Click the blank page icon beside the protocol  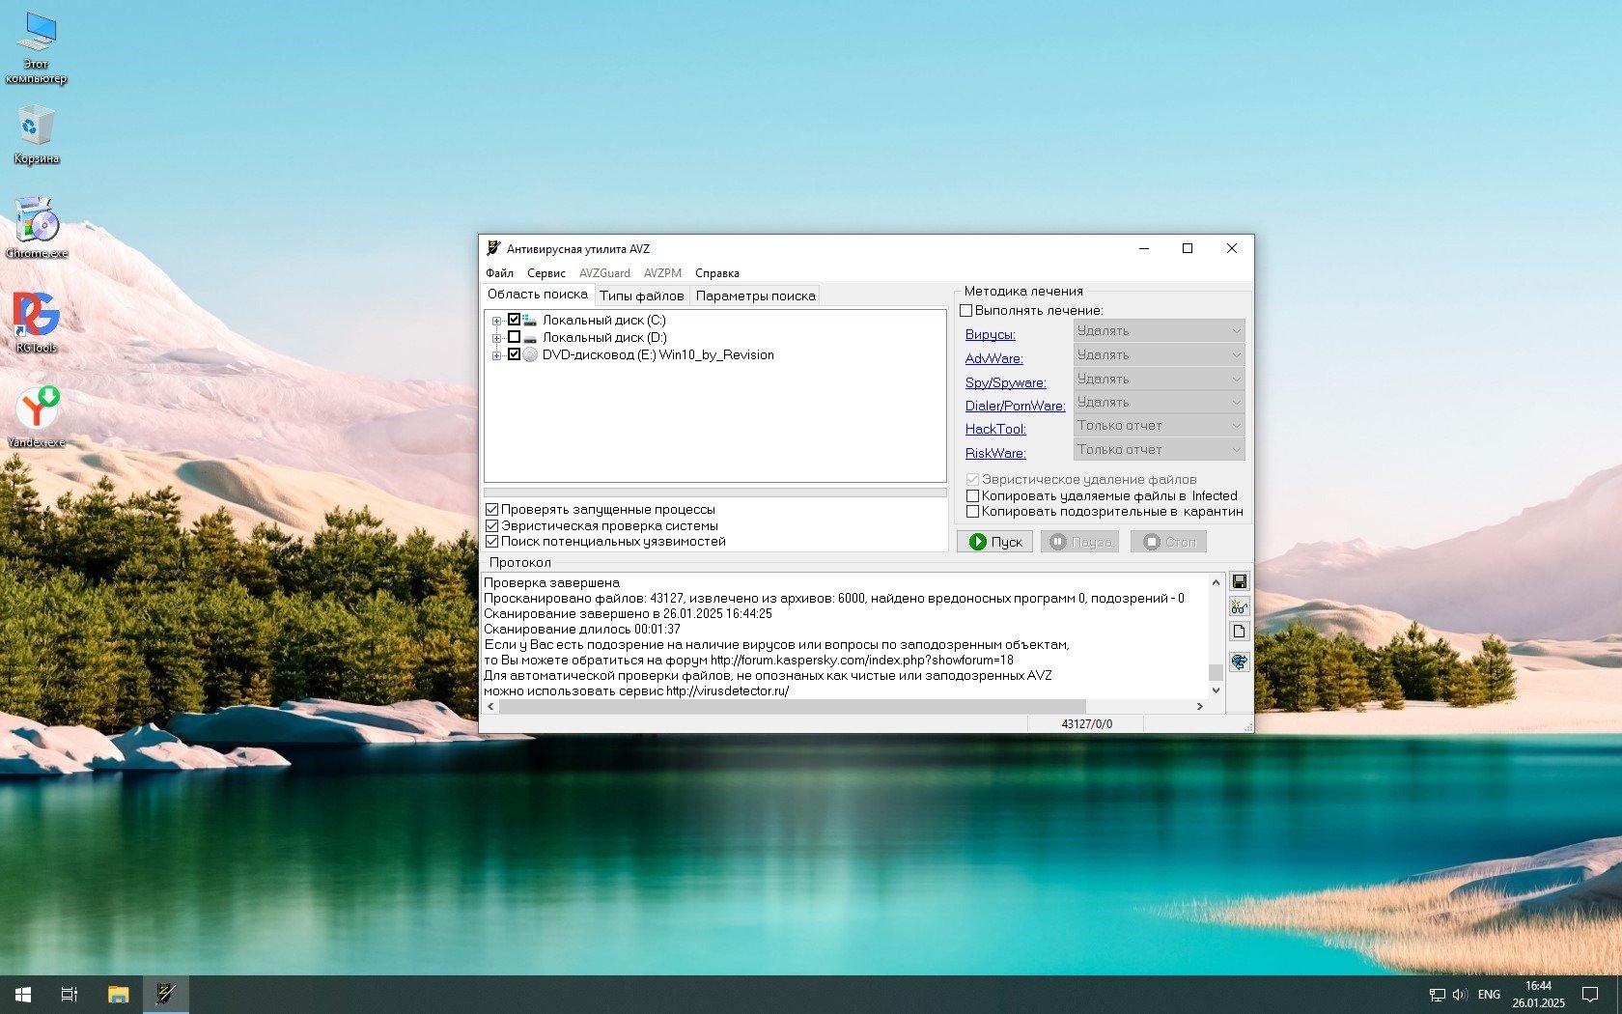point(1240,632)
